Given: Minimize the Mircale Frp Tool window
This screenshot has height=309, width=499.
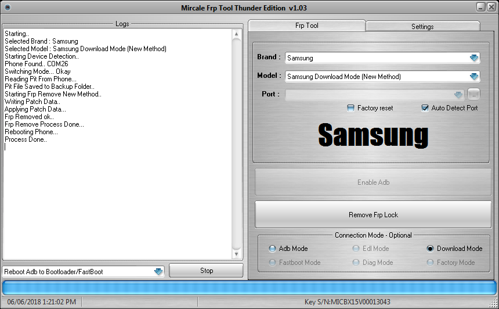Looking at the screenshot, I should tap(481, 7).
